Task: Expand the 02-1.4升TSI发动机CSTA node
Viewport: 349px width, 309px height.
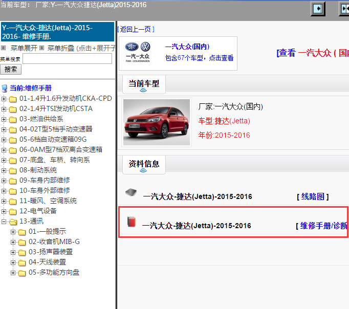Action: point(4,109)
